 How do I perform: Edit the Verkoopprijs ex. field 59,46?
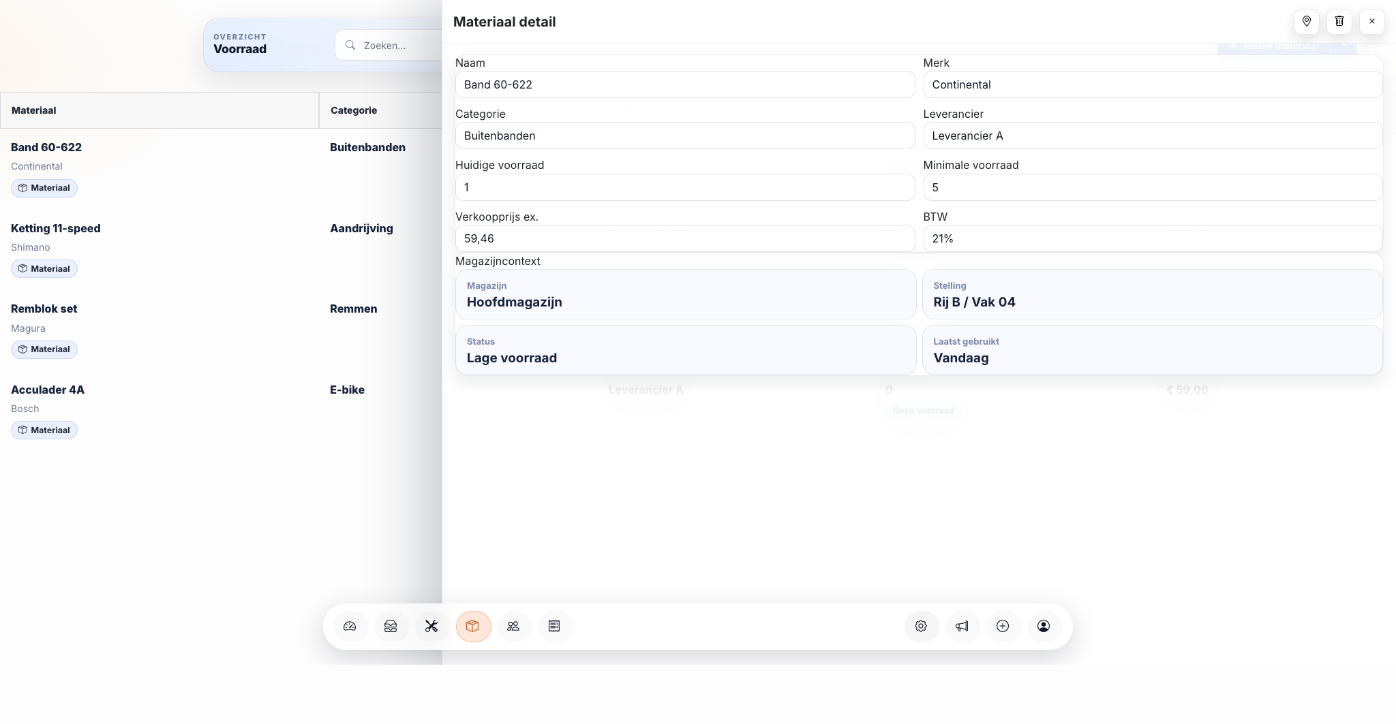[685, 238]
